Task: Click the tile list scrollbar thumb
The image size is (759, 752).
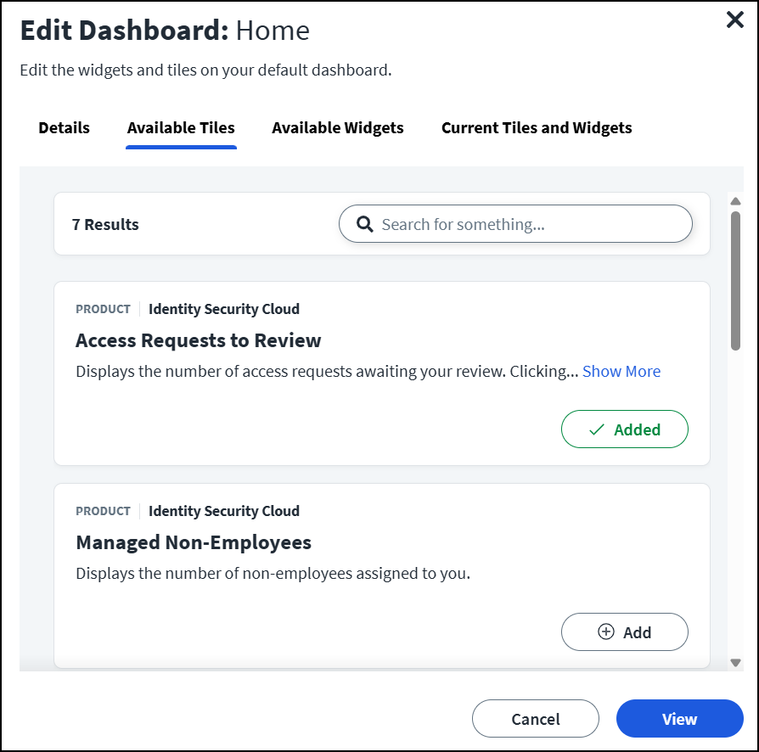Action: click(x=735, y=280)
